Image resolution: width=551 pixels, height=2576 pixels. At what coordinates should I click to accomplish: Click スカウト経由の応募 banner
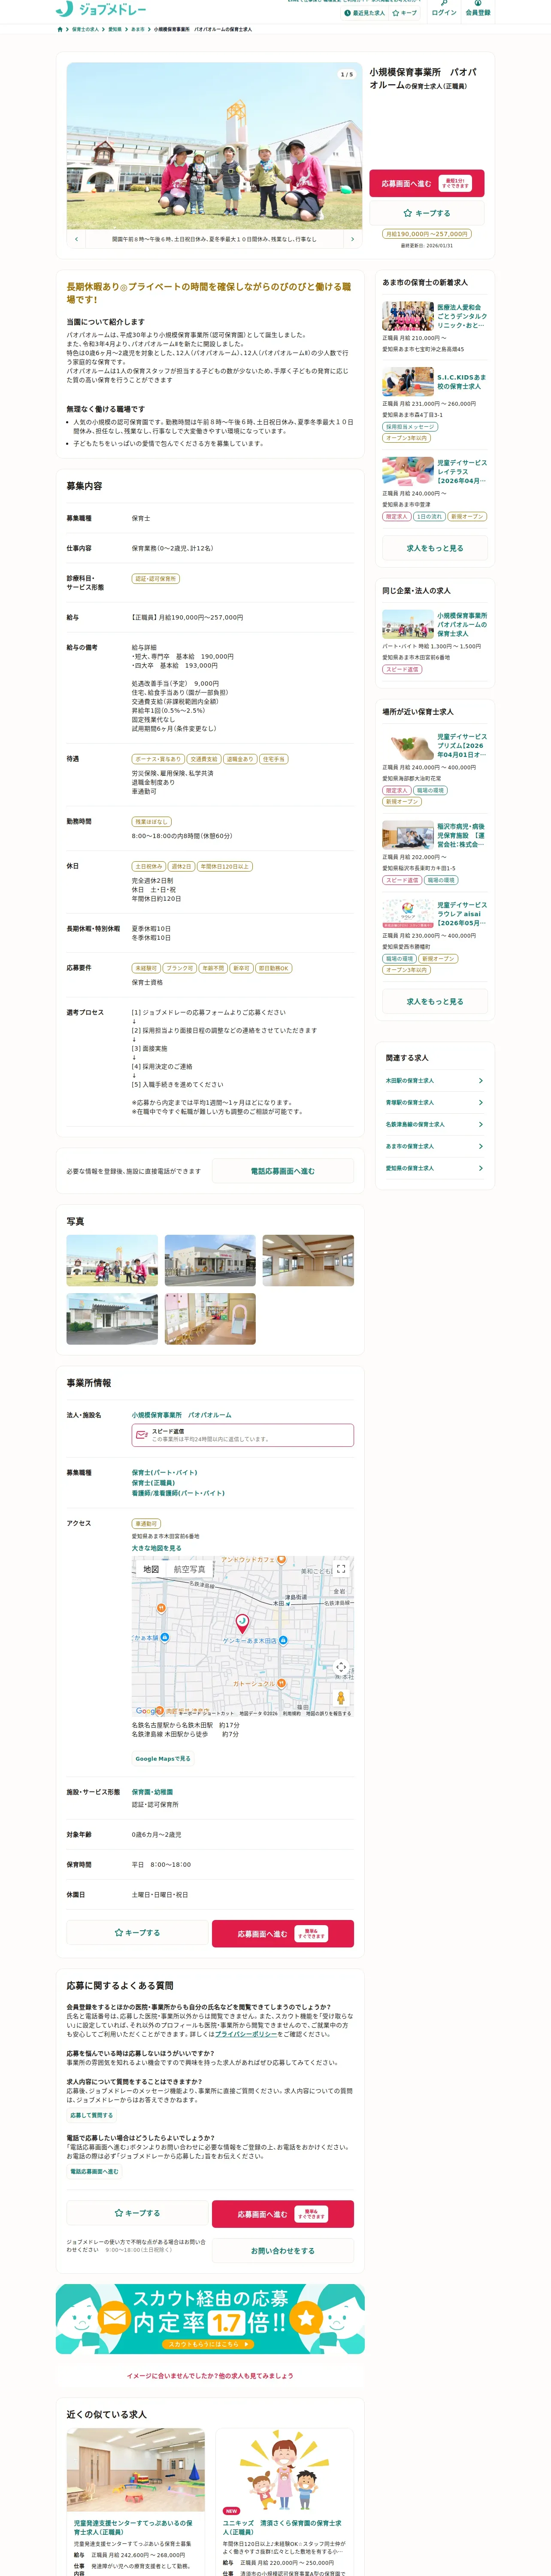click(x=210, y=2319)
